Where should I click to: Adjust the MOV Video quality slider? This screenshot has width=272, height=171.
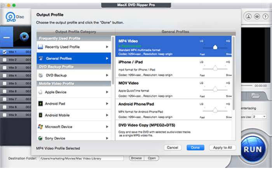point(215,89)
